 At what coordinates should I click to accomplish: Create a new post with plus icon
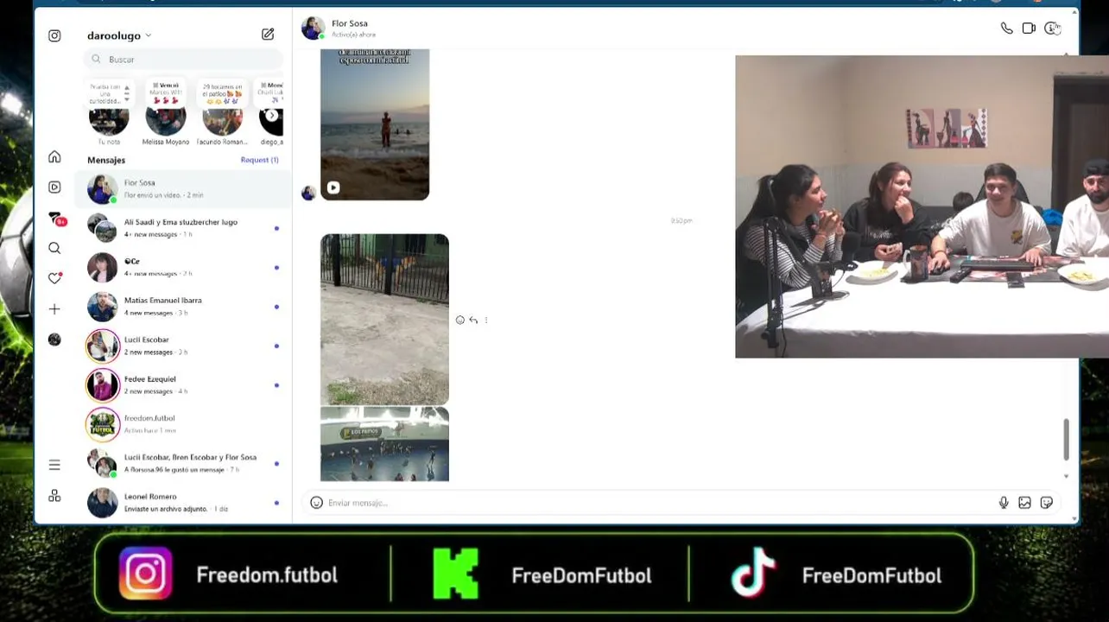point(54,308)
